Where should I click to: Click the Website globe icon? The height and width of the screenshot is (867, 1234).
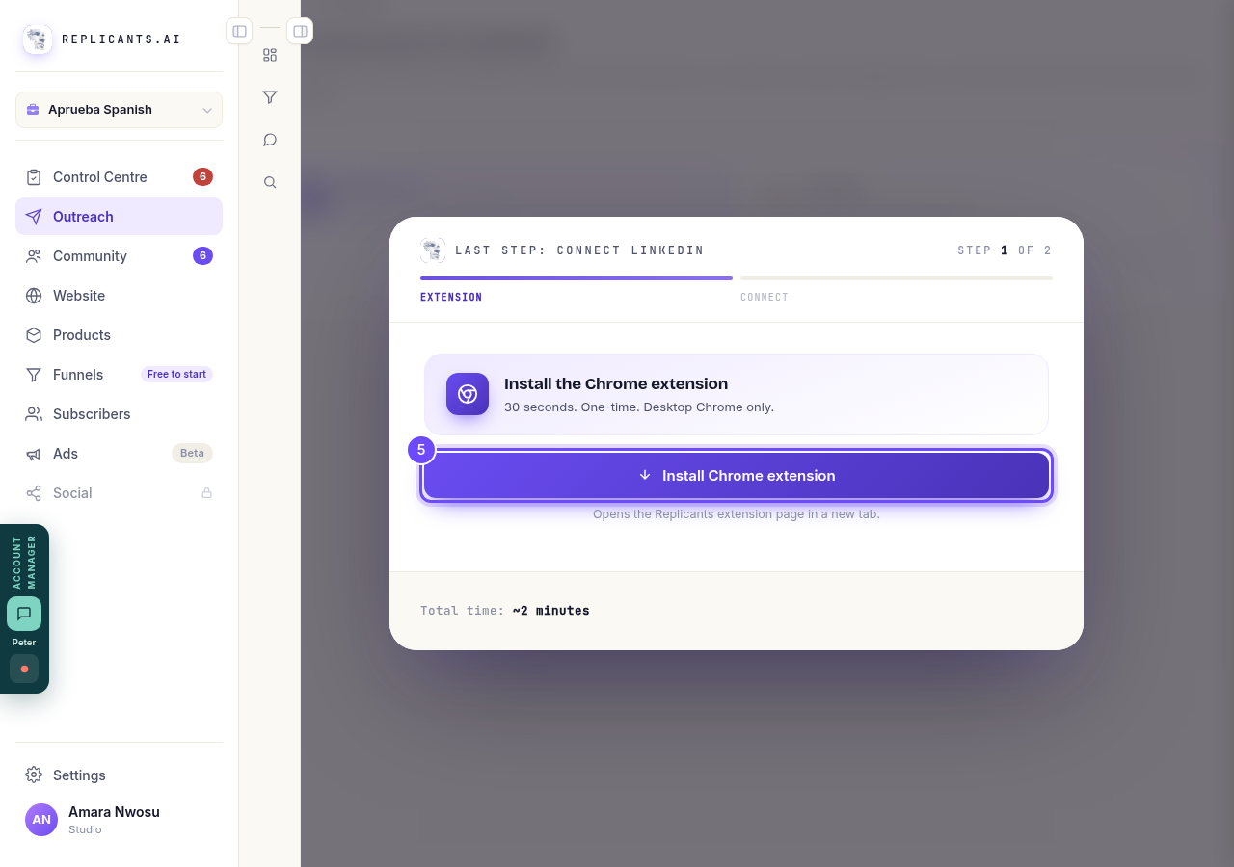(x=34, y=296)
